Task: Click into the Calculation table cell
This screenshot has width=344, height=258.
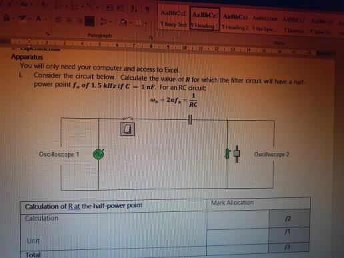Action: [113, 231]
